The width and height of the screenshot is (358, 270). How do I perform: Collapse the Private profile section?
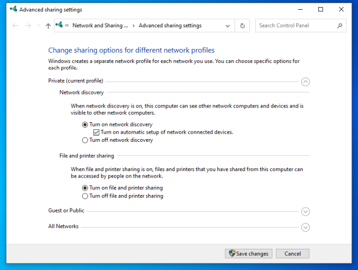tap(305, 81)
